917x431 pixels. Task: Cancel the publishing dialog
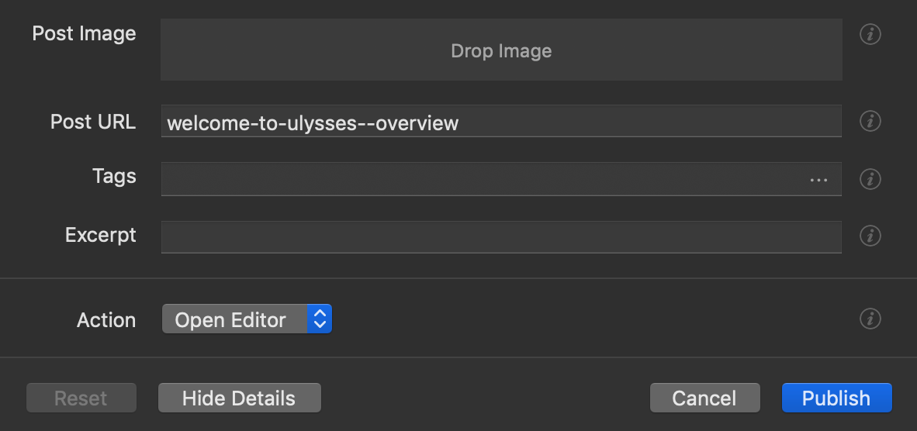pyautogui.click(x=704, y=398)
